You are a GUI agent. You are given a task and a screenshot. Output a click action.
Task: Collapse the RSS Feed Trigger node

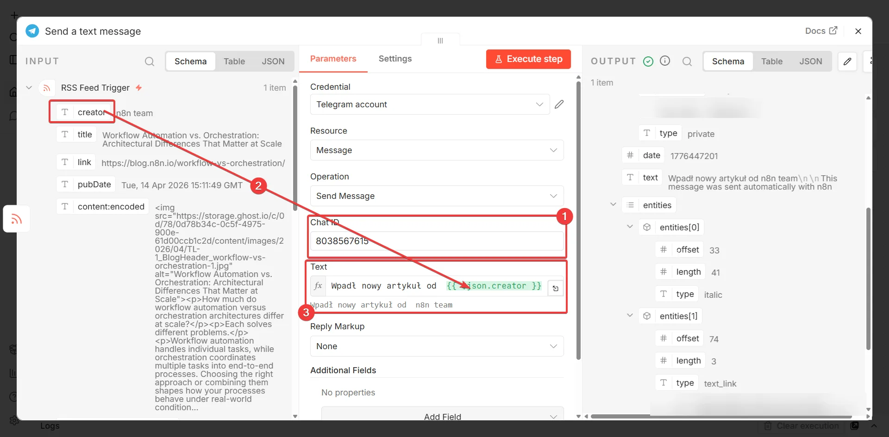tap(29, 87)
